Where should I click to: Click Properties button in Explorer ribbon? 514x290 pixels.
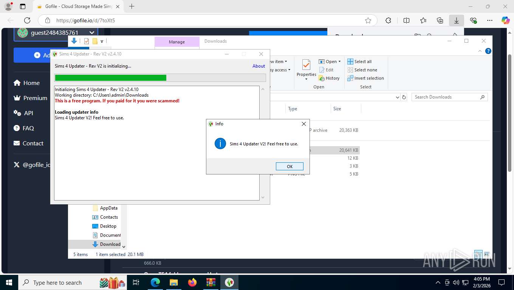tap(306, 69)
